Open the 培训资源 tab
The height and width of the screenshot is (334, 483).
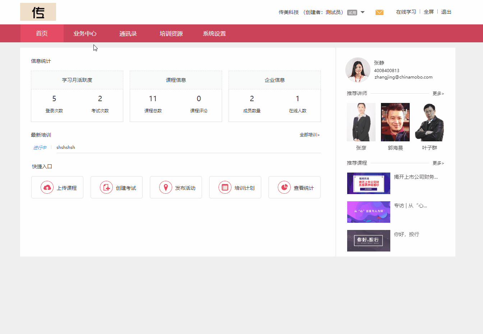pos(171,33)
